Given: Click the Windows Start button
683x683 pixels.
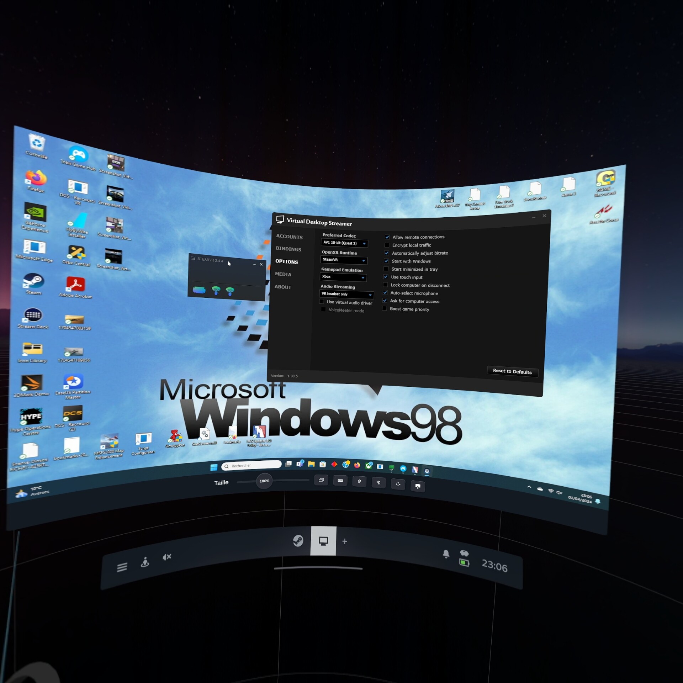Looking at the screenshot, I should pyautogui.click(x=214, y=467).
